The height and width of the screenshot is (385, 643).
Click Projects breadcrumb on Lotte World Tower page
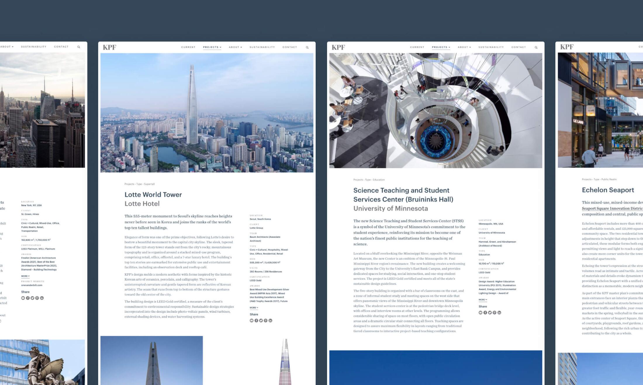[129, 184]
